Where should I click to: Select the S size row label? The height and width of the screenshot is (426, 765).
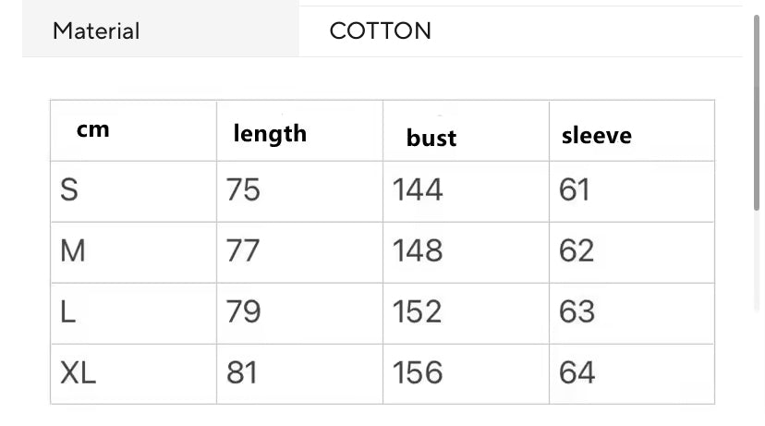click(68, 189)
